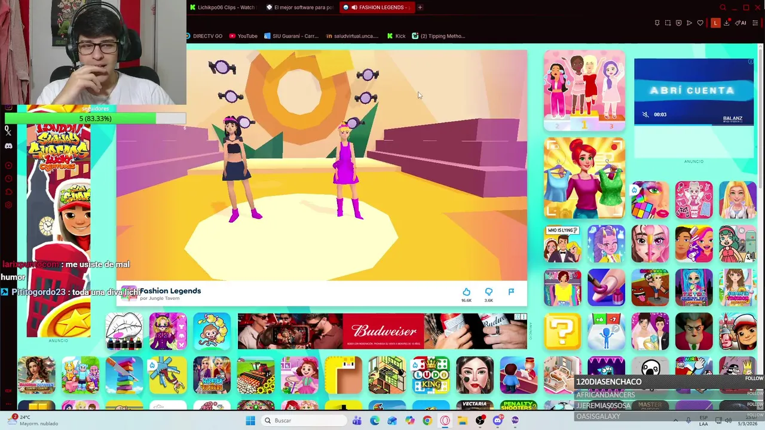This screenshot has height=430, width=765.
Task: Open the Ludo King game thumbnail
Action: click(x=431, y=376)
